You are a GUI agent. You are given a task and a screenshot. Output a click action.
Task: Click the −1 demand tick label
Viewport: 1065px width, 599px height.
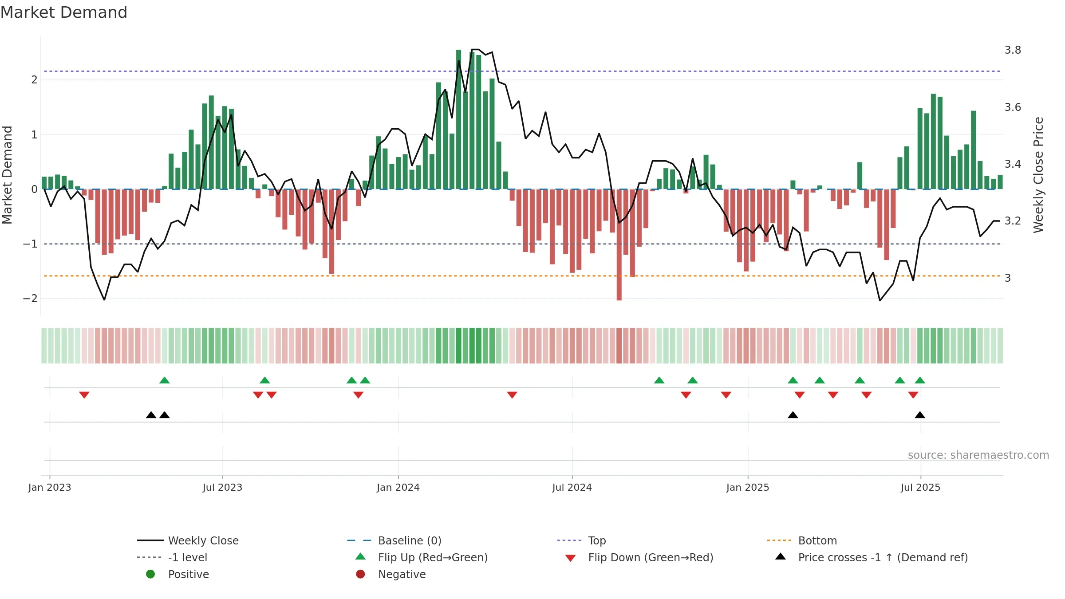point(30,244)
